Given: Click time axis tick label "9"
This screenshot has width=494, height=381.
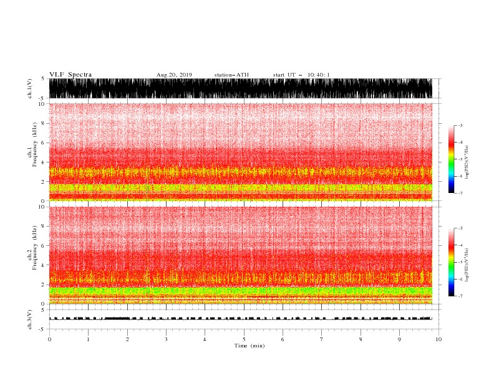Looking at the screenshot, I should (x=399, y=339).
